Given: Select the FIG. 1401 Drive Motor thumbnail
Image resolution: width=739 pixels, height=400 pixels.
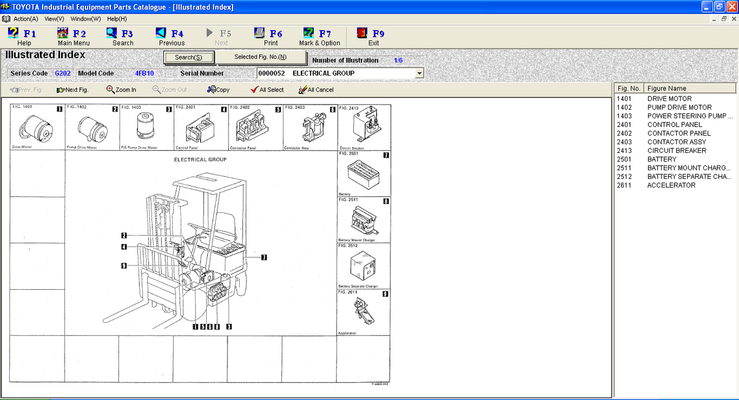Looking at the screenshot, I should (x=38, y=127).
